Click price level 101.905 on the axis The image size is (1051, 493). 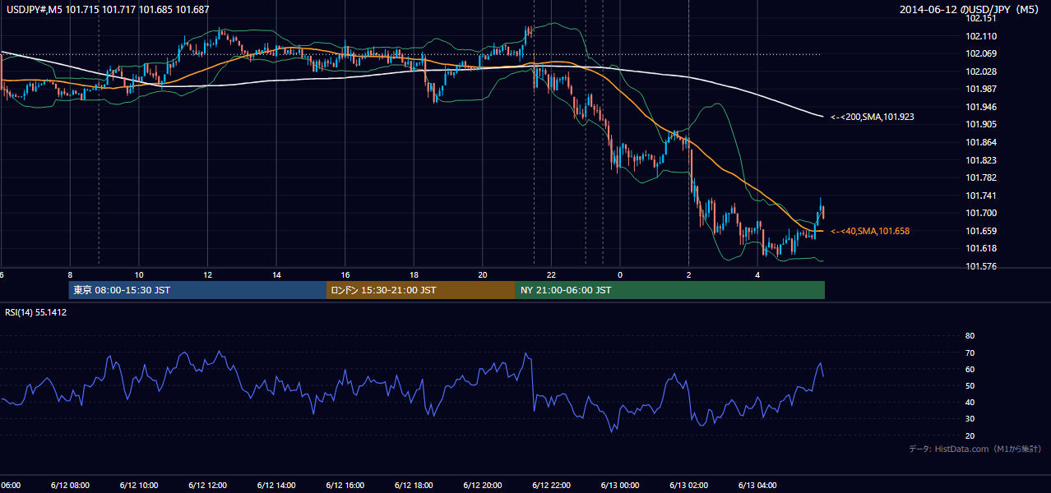coord(980,124)
